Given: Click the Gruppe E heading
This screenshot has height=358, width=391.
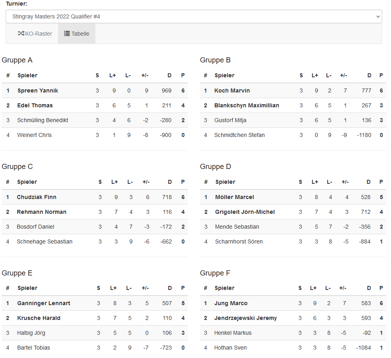Looking at the screenshot, I should point(17,273).
